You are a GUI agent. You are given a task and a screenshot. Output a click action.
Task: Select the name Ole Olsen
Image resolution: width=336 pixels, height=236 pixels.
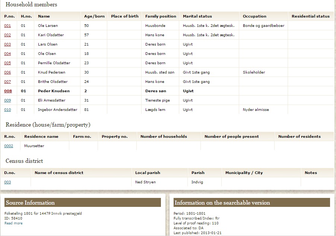[x=47, y=54]
